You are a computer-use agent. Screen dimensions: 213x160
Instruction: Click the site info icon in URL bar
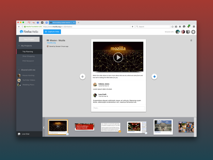(x=23, y=27)
